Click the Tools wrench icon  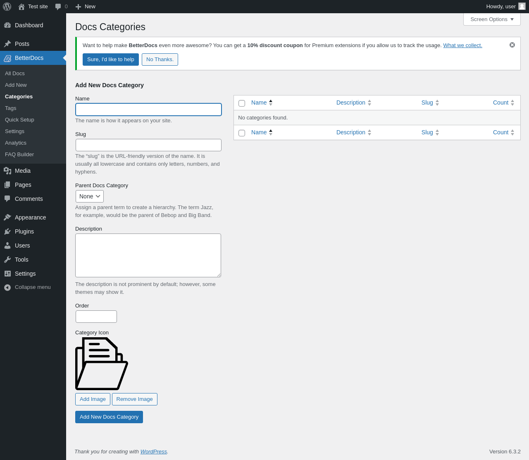(7, 260)
